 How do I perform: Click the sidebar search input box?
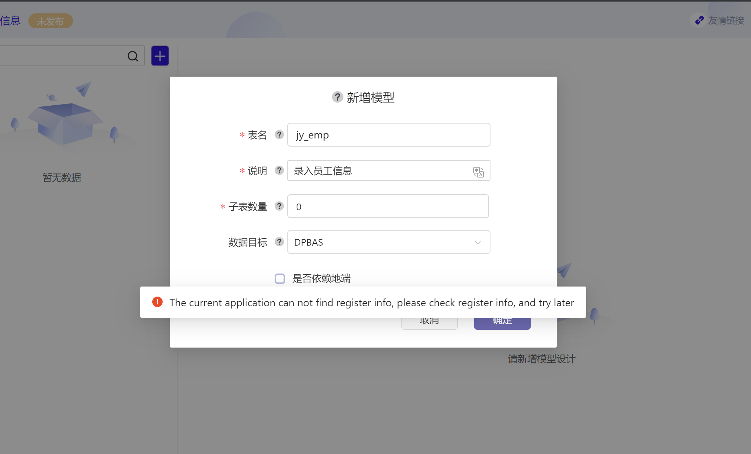point(72,56)
